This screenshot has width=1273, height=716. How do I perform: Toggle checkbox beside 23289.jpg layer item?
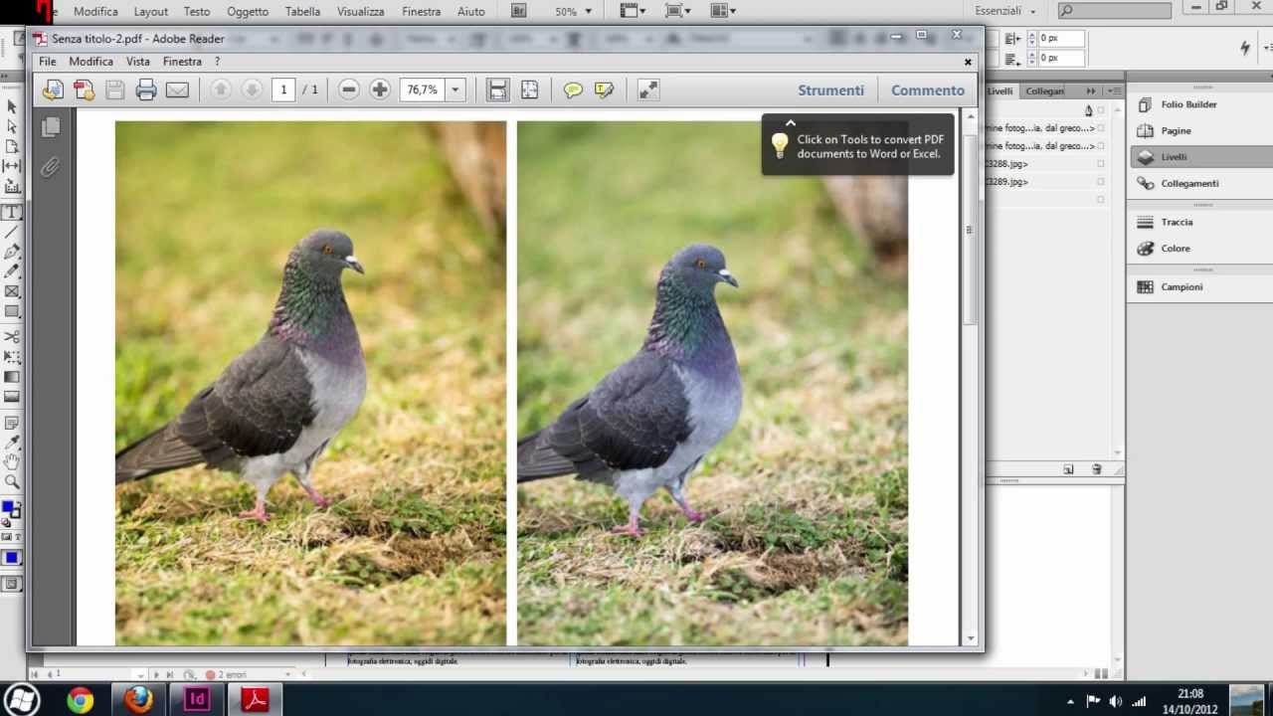tap(1100, 182)
